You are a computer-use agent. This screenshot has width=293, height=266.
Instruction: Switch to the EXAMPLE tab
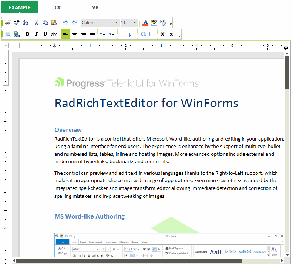(20, 7)
